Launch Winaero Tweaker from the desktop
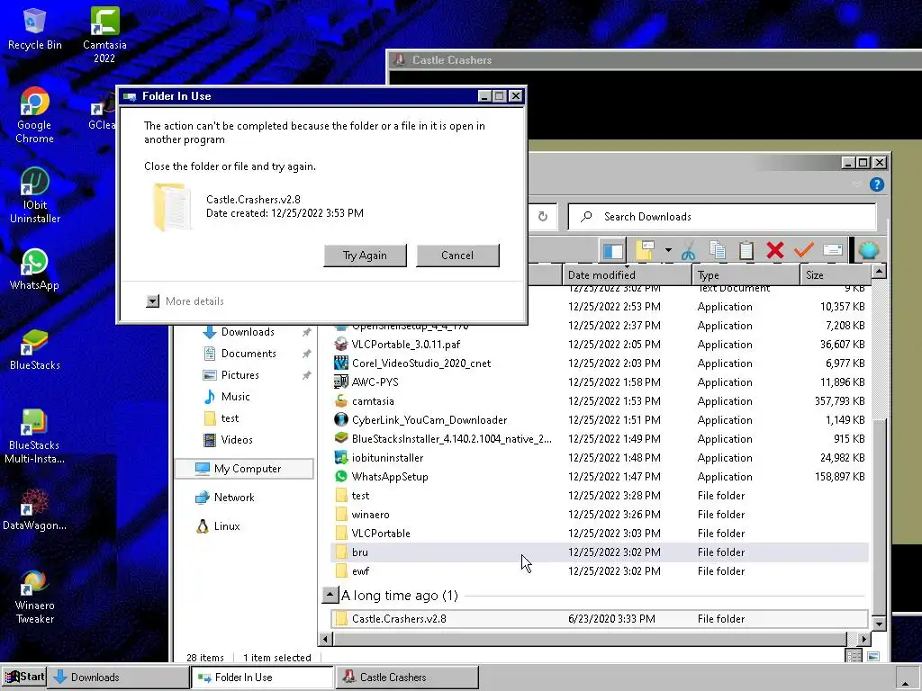Image resolution: width=922 pixels, height=691 pixels. pyautogui.click(x=35, y=597)
